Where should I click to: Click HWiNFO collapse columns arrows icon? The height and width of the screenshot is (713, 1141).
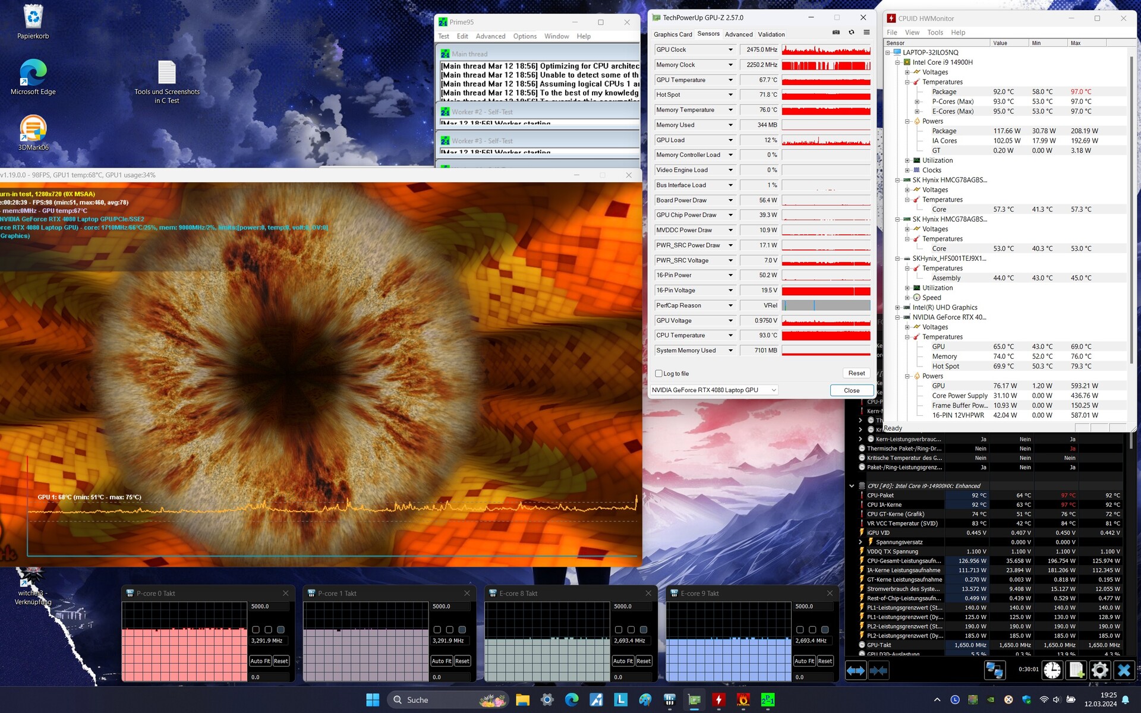pyautogui.click(x=878, y=670)
